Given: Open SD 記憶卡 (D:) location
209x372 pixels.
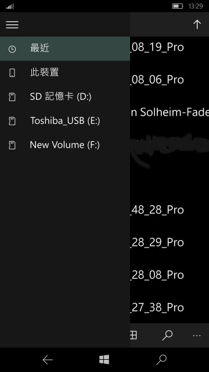Looking at the screenshot, I should coord(65,97).
